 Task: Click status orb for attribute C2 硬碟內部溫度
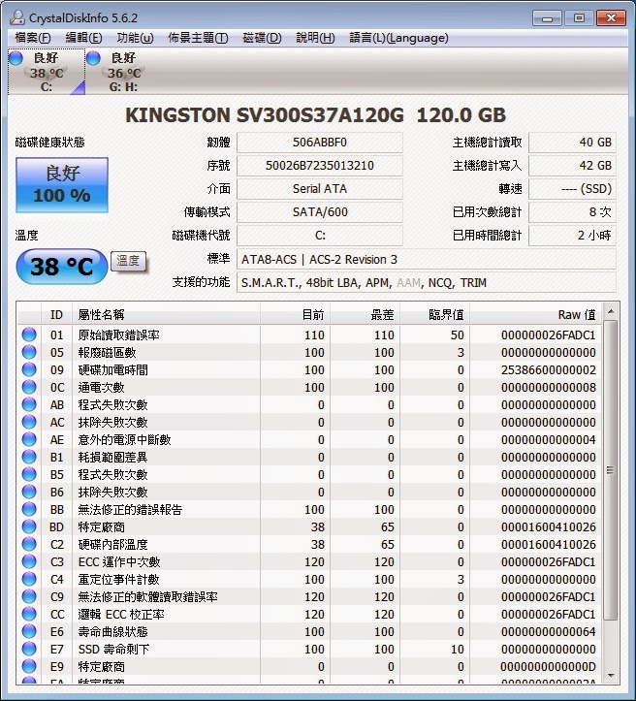tap(29, 544)
